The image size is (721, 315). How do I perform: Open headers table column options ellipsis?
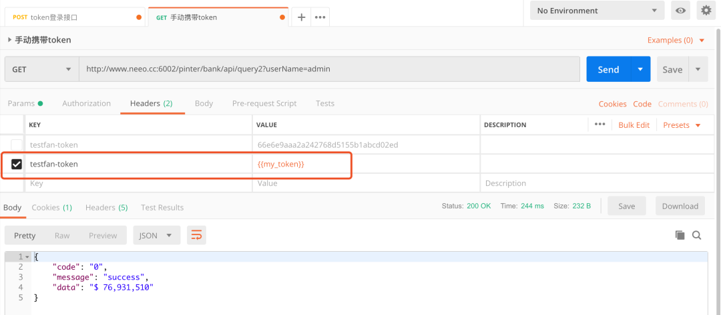pyautogui.click(x=599, y=125)
